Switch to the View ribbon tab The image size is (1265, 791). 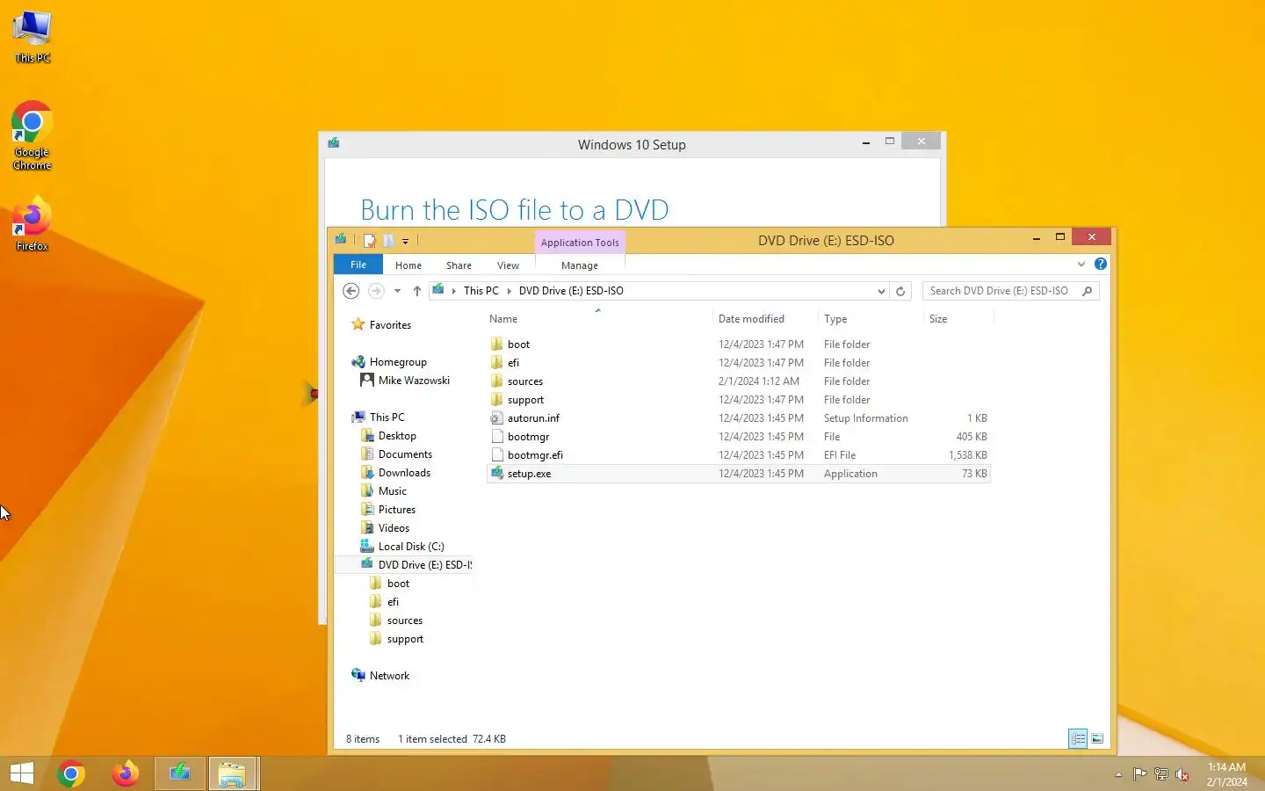508,265
